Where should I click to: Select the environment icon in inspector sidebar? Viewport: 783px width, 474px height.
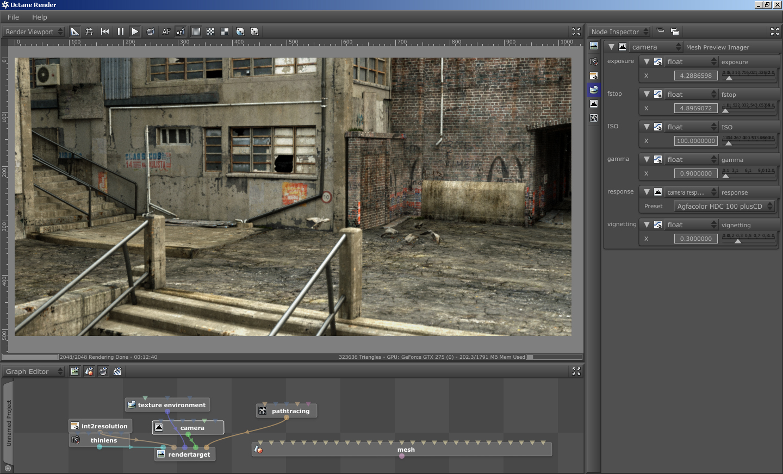594,90
